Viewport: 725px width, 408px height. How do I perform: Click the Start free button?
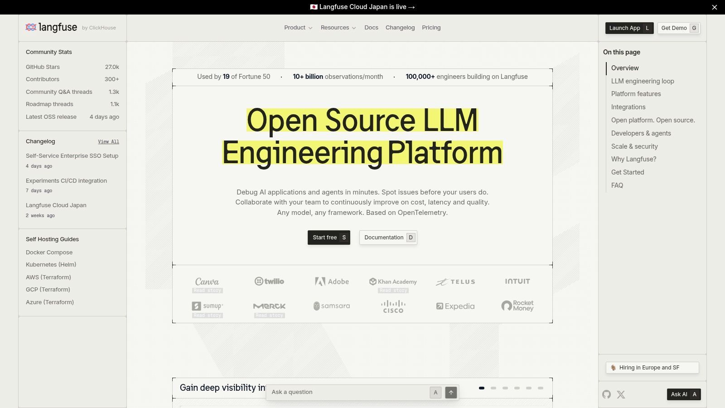329,238
